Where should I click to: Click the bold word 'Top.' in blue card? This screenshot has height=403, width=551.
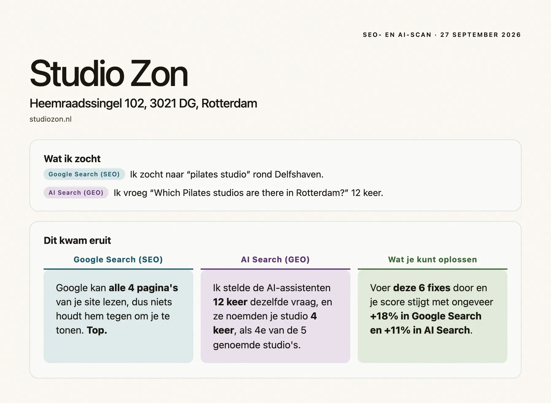click(97, 330)
